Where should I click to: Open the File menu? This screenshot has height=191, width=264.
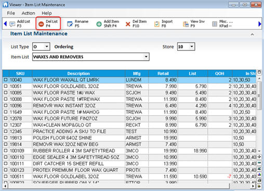tap(11, 13)
